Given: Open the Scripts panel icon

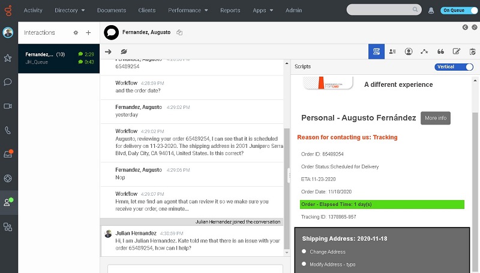Looking at the screenshot, I should point(376,51).
